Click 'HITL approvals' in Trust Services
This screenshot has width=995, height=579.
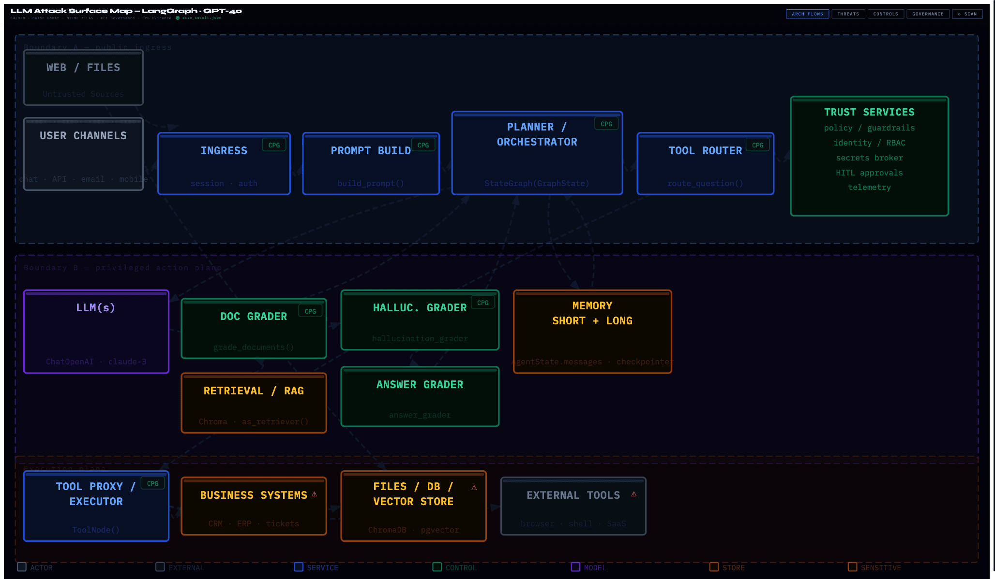coord(869,173)
